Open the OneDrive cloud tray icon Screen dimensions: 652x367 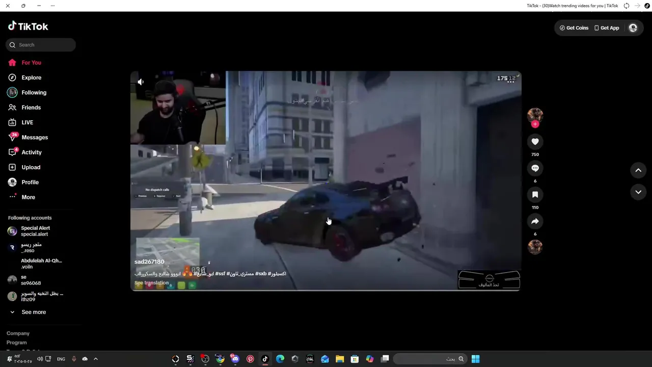pyautogui.click(x=85, y=359)
